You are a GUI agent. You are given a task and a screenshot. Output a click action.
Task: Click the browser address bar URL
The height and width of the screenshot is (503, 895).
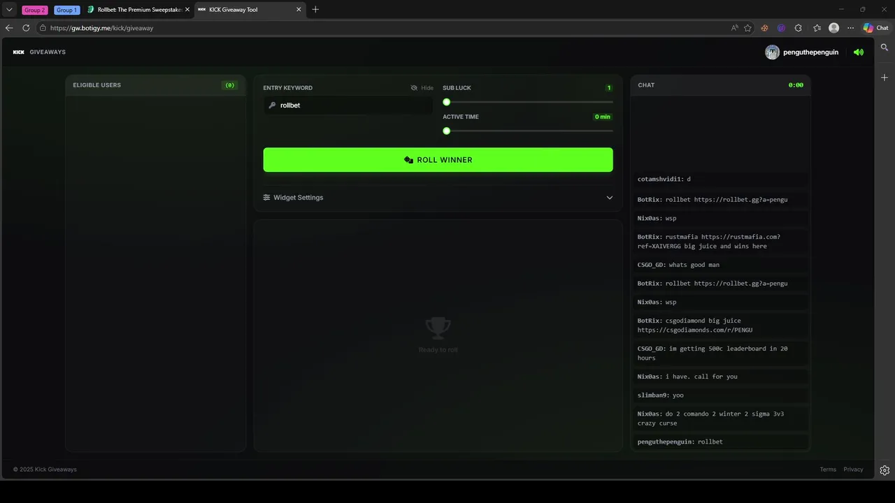[101, 28]
